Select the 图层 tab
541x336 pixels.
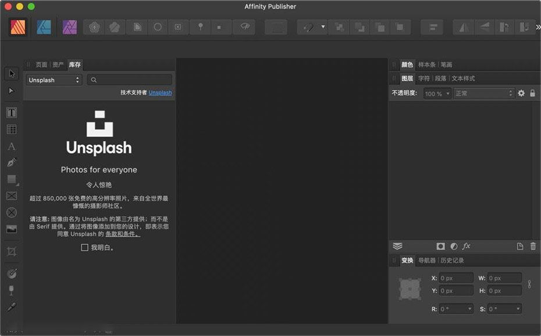click(407, 78)
